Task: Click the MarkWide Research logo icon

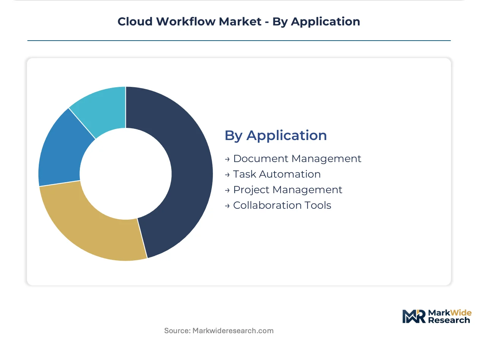Action: (414, 317)
